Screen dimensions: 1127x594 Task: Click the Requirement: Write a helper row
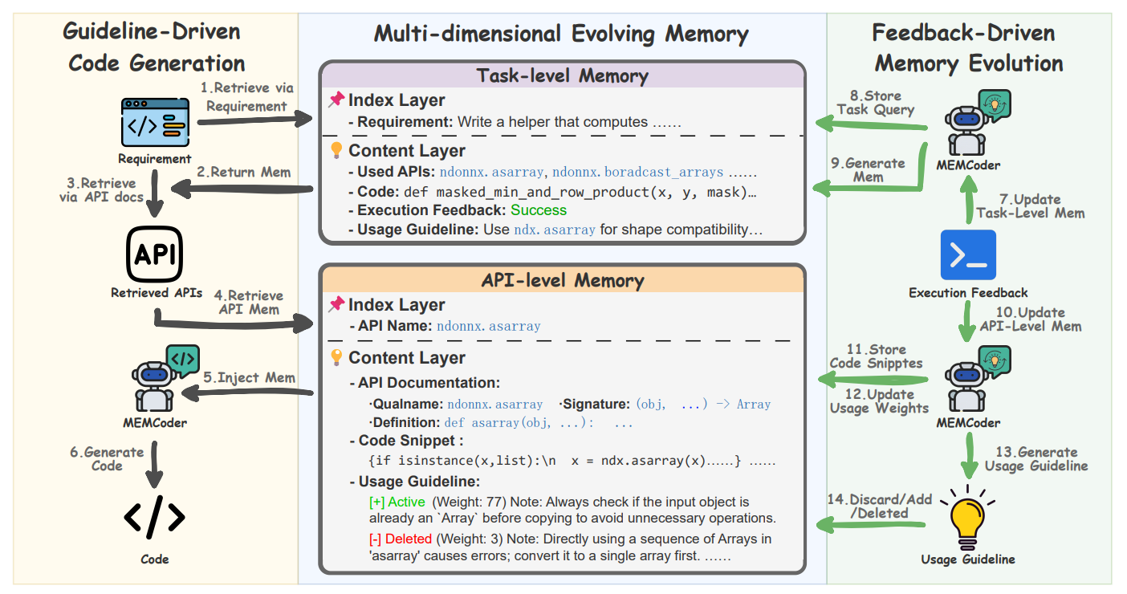[x=515, y=122]
